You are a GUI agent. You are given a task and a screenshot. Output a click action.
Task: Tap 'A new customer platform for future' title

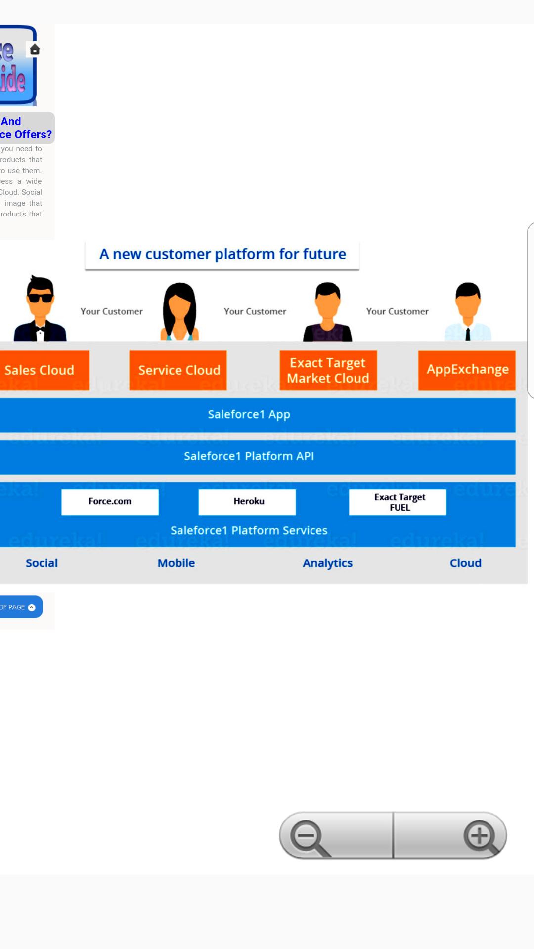coord(222,254)
